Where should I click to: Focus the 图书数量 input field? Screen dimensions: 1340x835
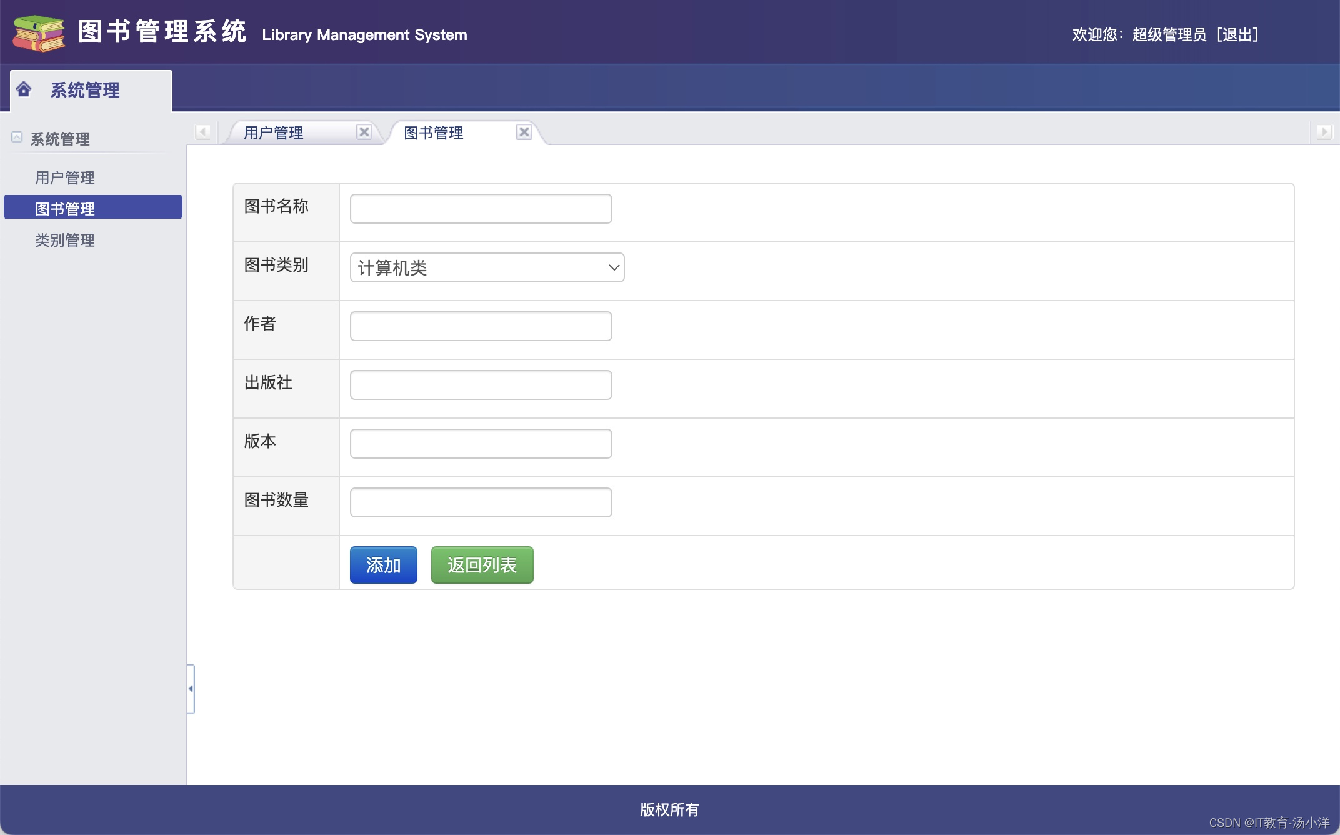tap(481, 502)
